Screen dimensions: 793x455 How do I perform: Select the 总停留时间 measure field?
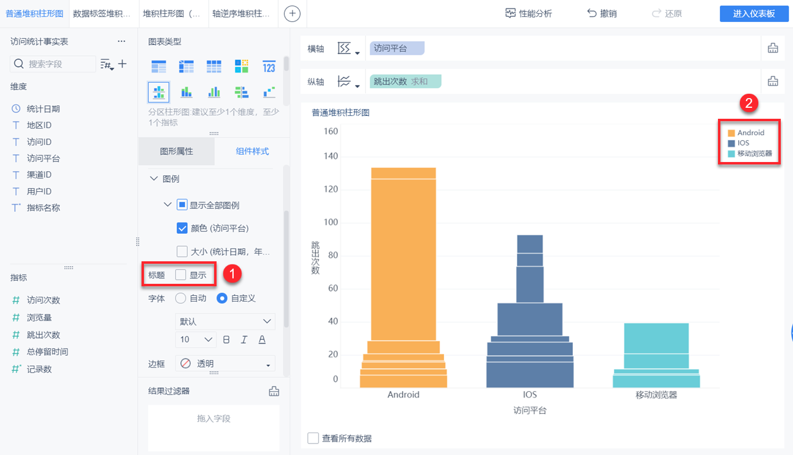(x=47, y=352)
